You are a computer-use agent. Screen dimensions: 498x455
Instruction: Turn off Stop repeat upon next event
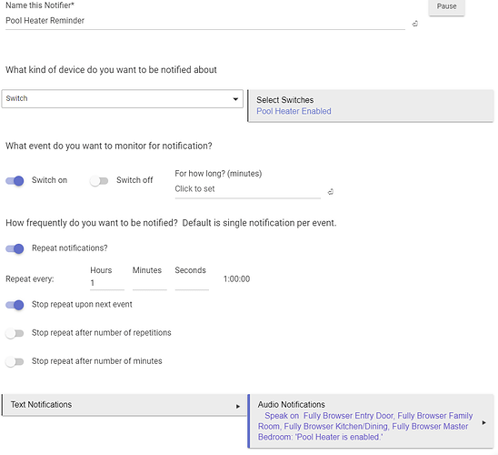pyautogui.click(x=15, y=305)
